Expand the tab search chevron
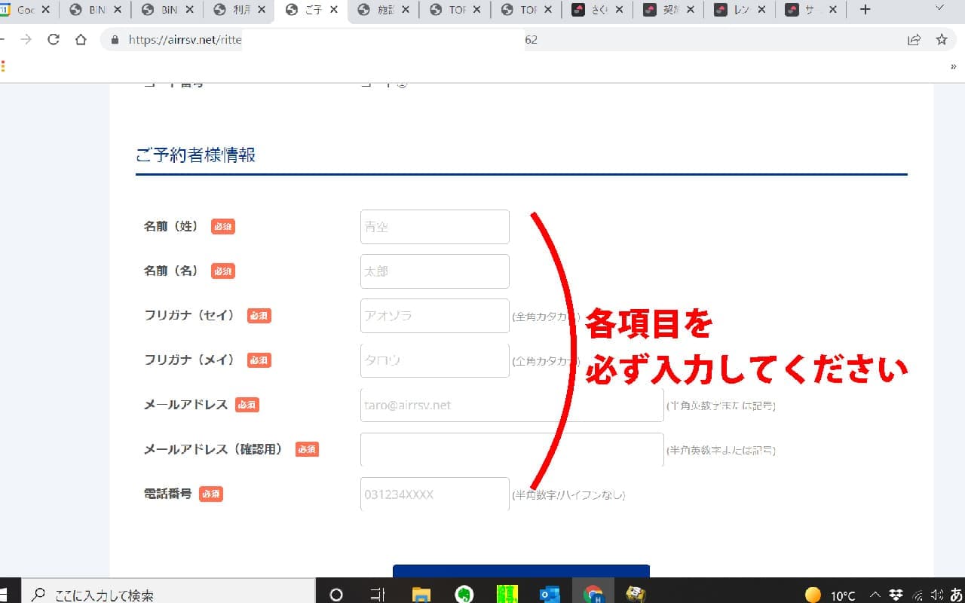This screenshot has width=965, height=603. (x=939, y=10)
